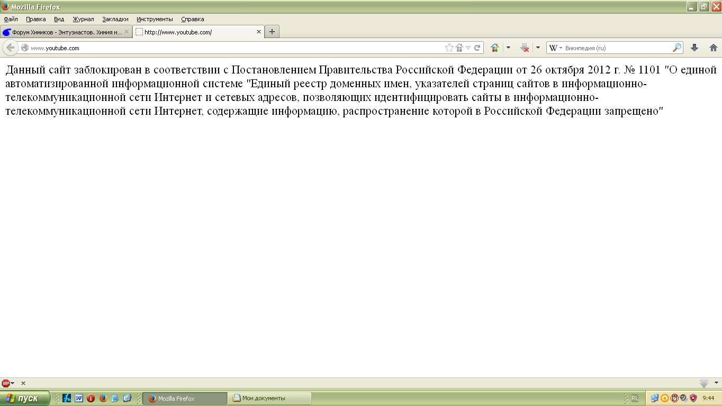The image size is (722, 406).
Task: Open Мои документы from the taskbar
Action: [x=270, y=398]
